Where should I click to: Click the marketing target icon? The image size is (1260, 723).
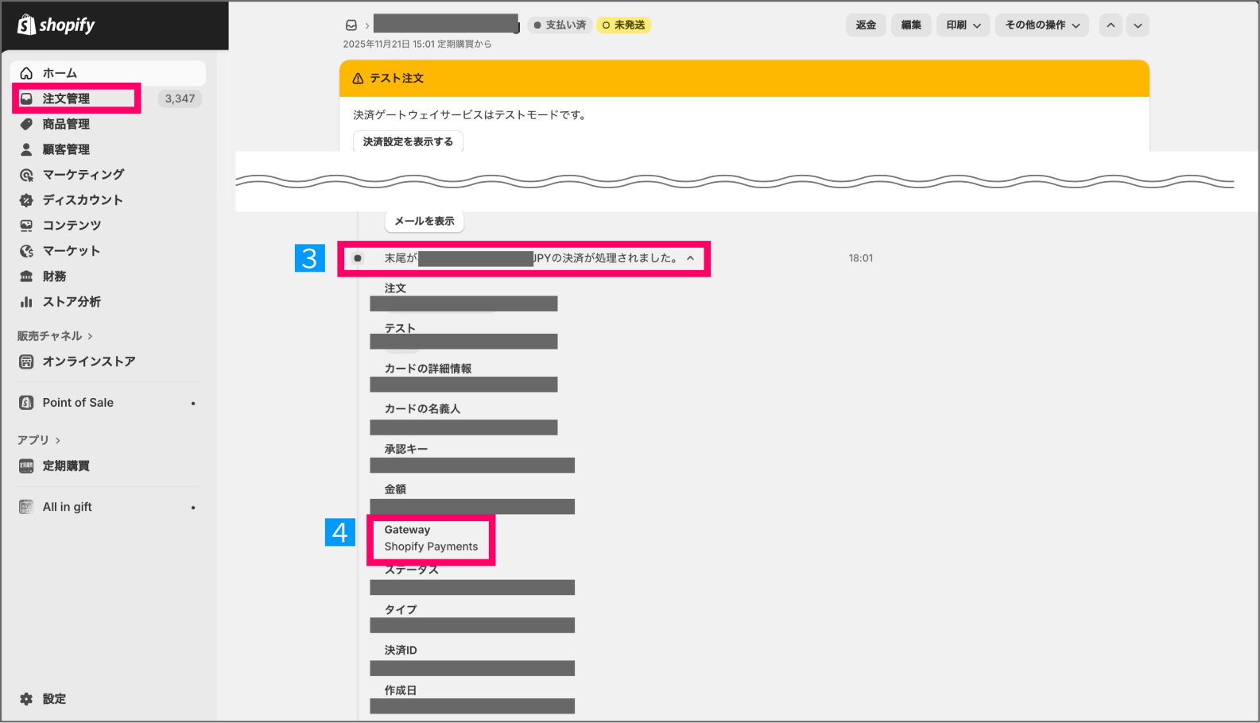click(26, 175)
